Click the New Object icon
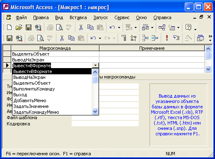 (172, 27)
